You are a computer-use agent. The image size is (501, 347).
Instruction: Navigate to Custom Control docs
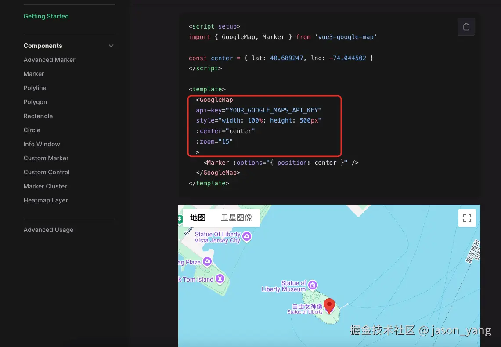click(x=47, y=172)
